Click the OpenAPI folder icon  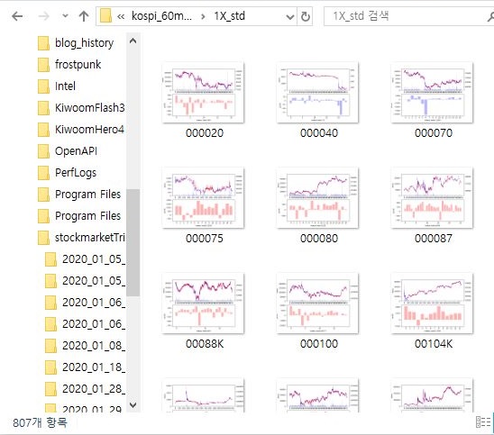point(43,151)
